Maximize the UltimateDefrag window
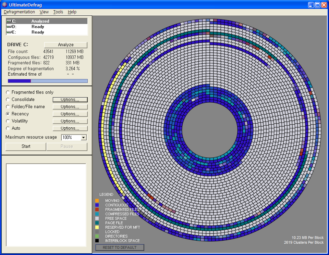 point(317,5)
